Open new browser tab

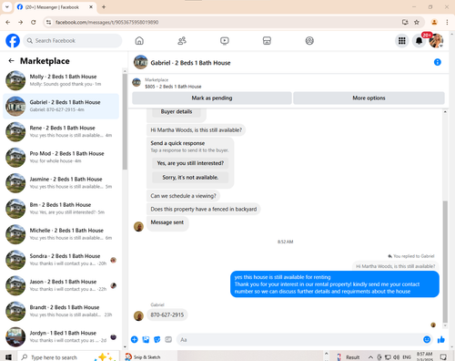104,7
